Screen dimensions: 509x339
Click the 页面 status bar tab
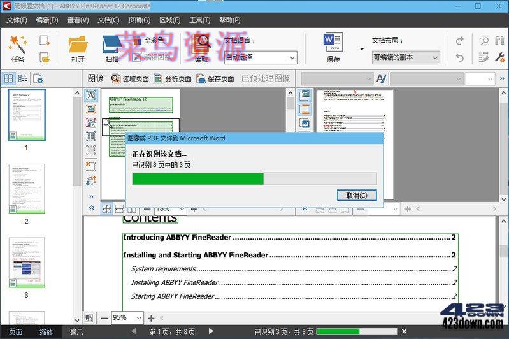15,332
